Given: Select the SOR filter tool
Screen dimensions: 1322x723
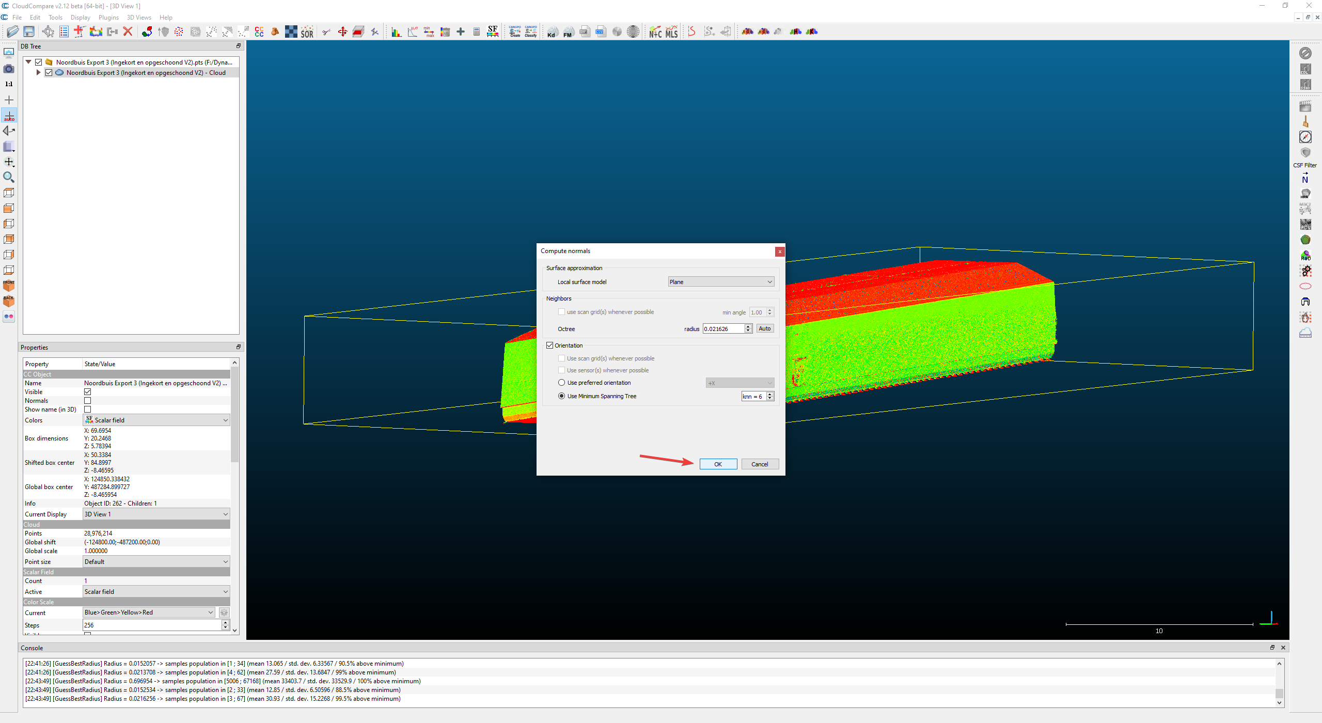Looking at the screenshot, I should (x=307, y=32).
